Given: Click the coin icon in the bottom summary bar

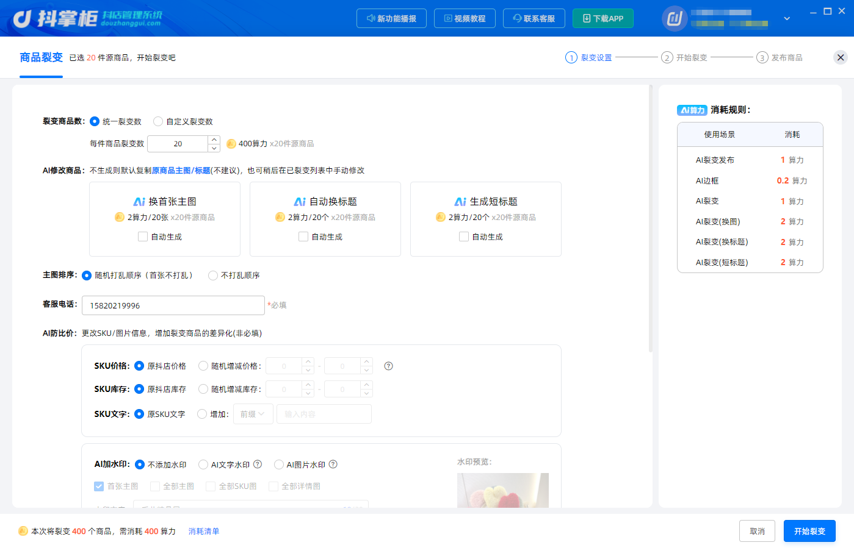Looking at the screenshot, I should [x=23, y=531].
